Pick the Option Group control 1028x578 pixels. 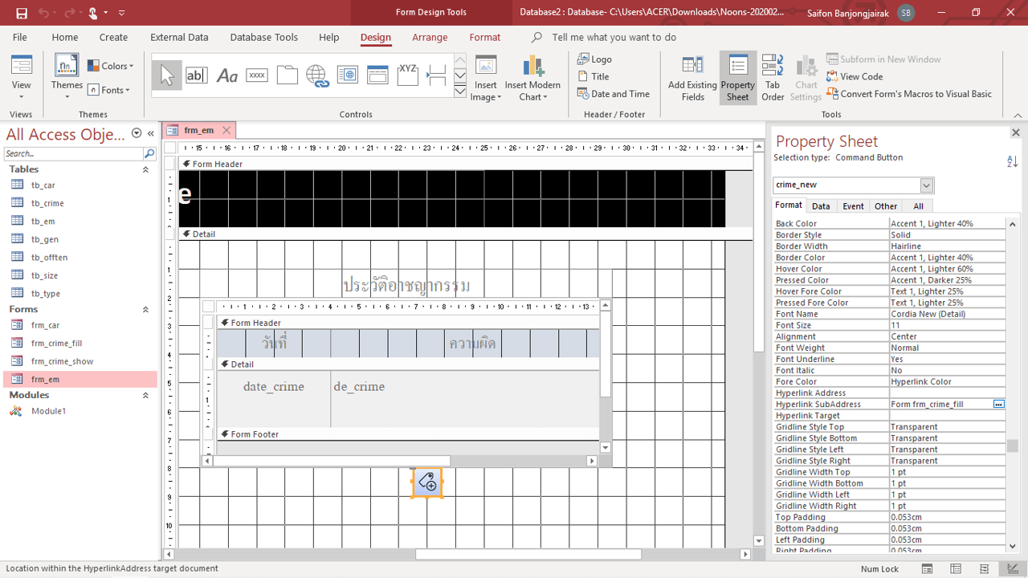pyautogui.click(x=408, y=75)
